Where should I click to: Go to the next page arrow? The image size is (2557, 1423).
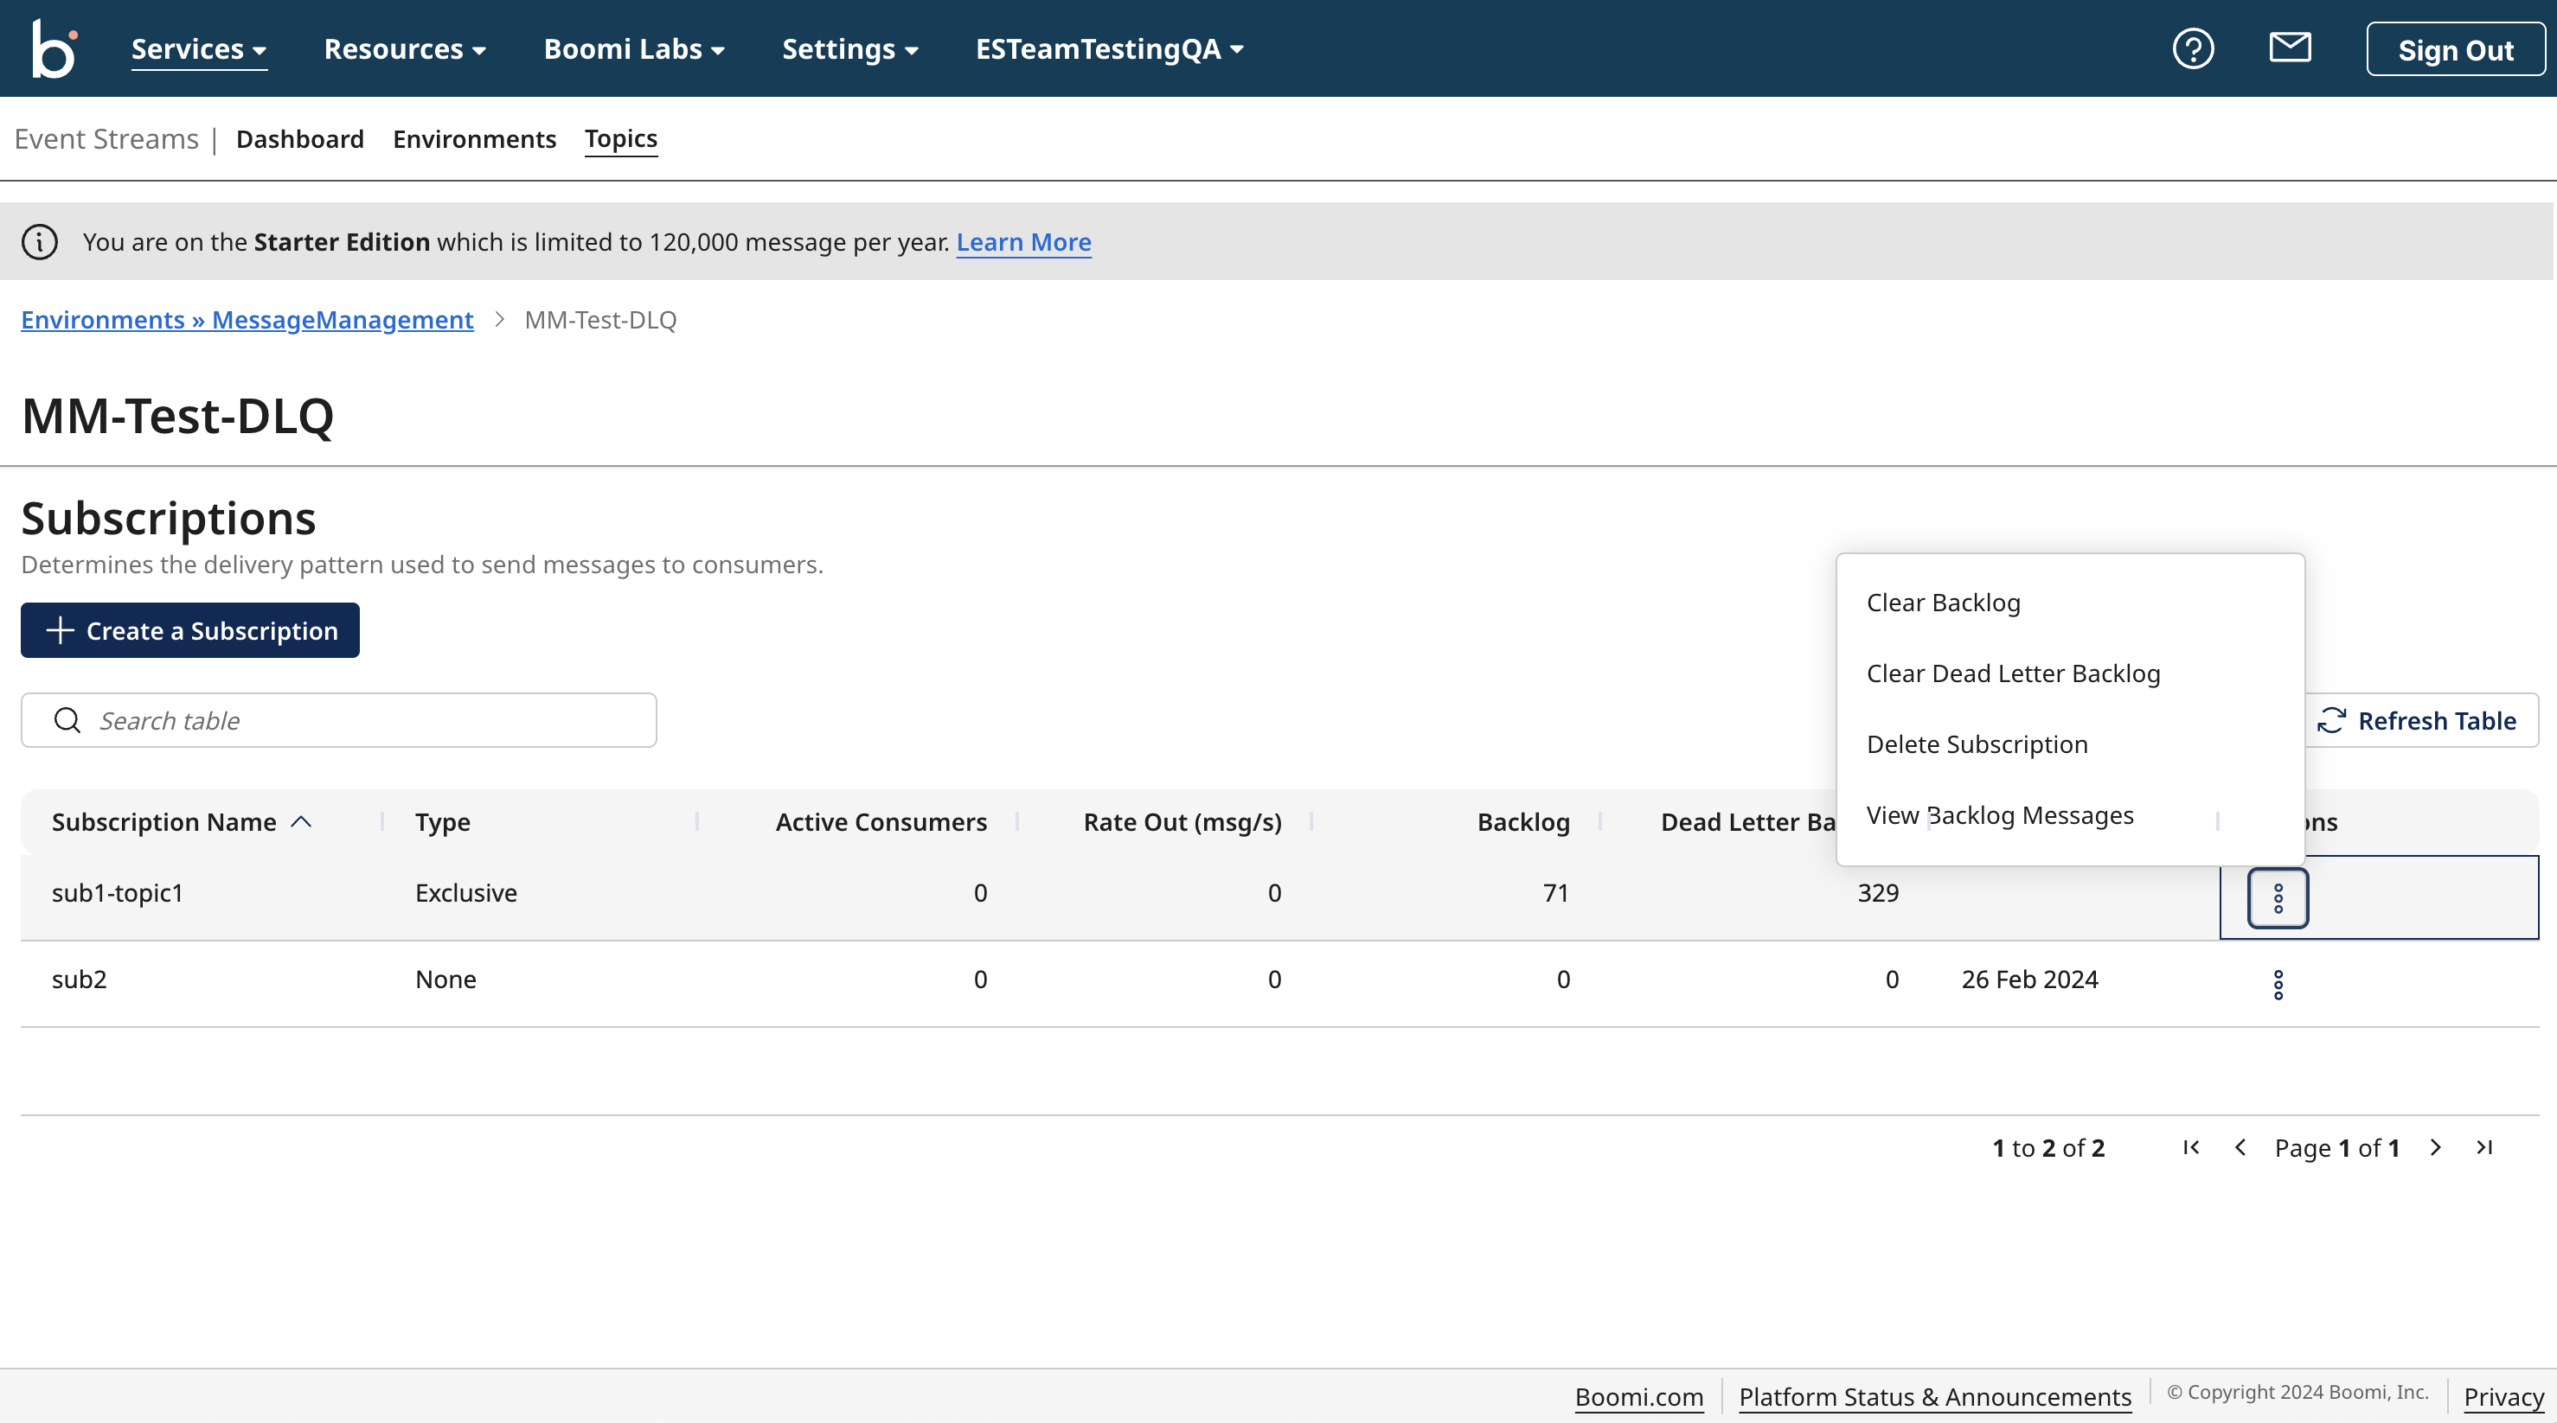pos(2435,1148)
